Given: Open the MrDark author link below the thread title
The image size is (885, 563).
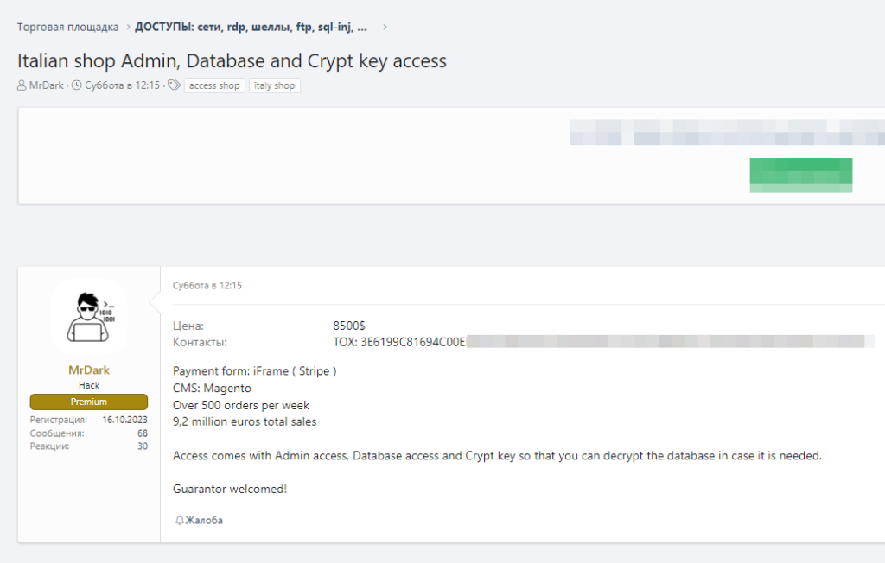Looking at the screenshot, I should pyautogui.click(x=46, y=85).
